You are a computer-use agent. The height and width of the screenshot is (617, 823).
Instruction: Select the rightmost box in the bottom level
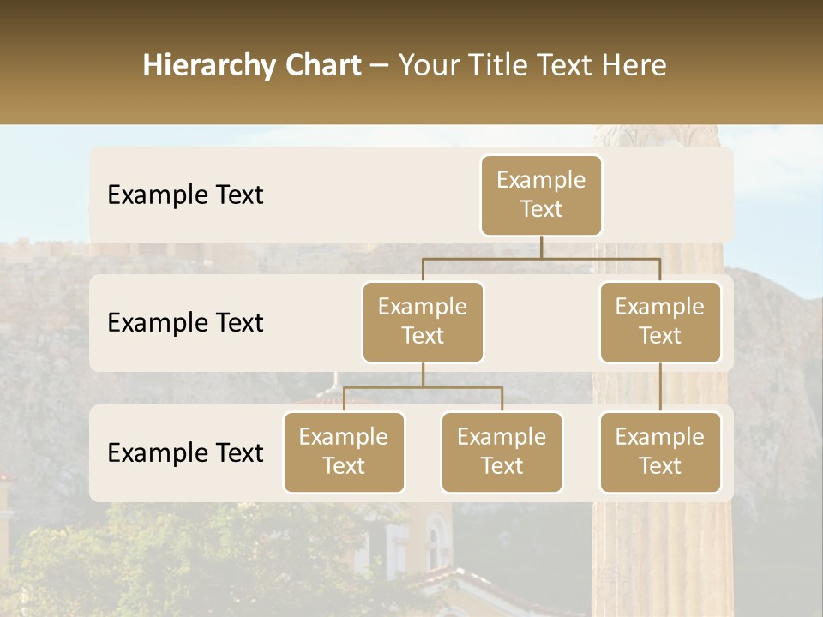coord(660,452)
